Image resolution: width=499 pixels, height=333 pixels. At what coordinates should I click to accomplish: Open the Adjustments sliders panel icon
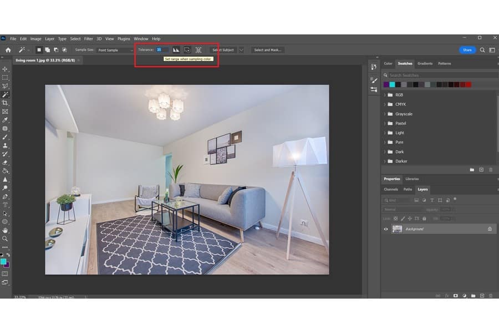coord(374,90)
